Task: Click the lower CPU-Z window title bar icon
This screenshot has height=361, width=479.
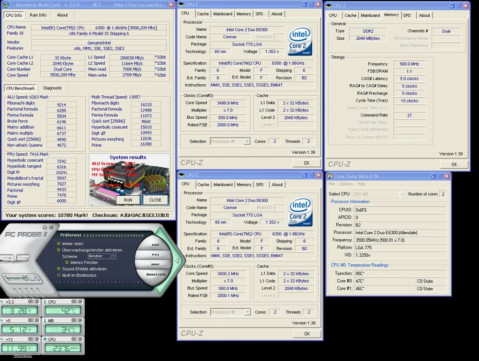Action: [182, 175]
